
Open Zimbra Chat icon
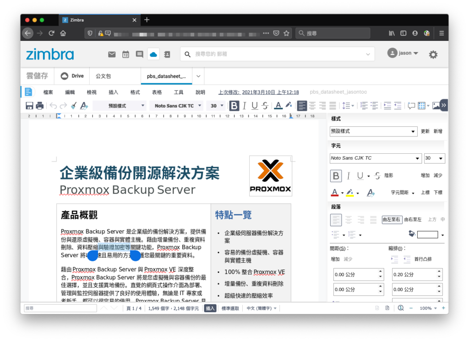point(139,54)
